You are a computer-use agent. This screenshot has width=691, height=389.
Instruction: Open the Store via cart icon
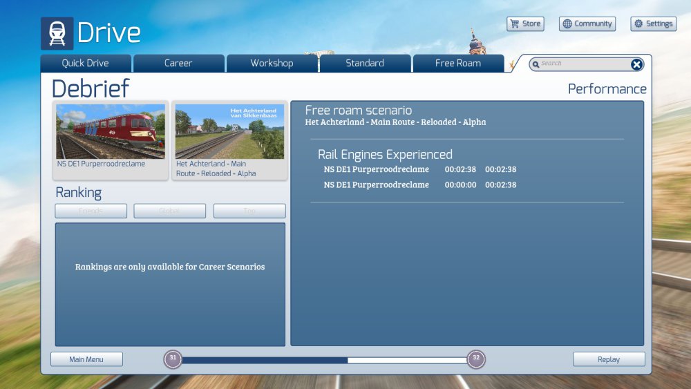(x=514, y=23)
